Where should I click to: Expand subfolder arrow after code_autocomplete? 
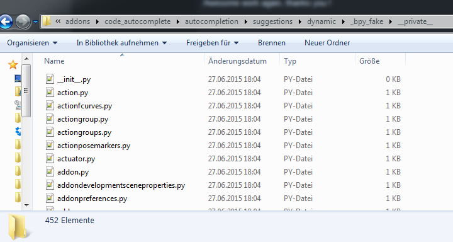point(177,21)
